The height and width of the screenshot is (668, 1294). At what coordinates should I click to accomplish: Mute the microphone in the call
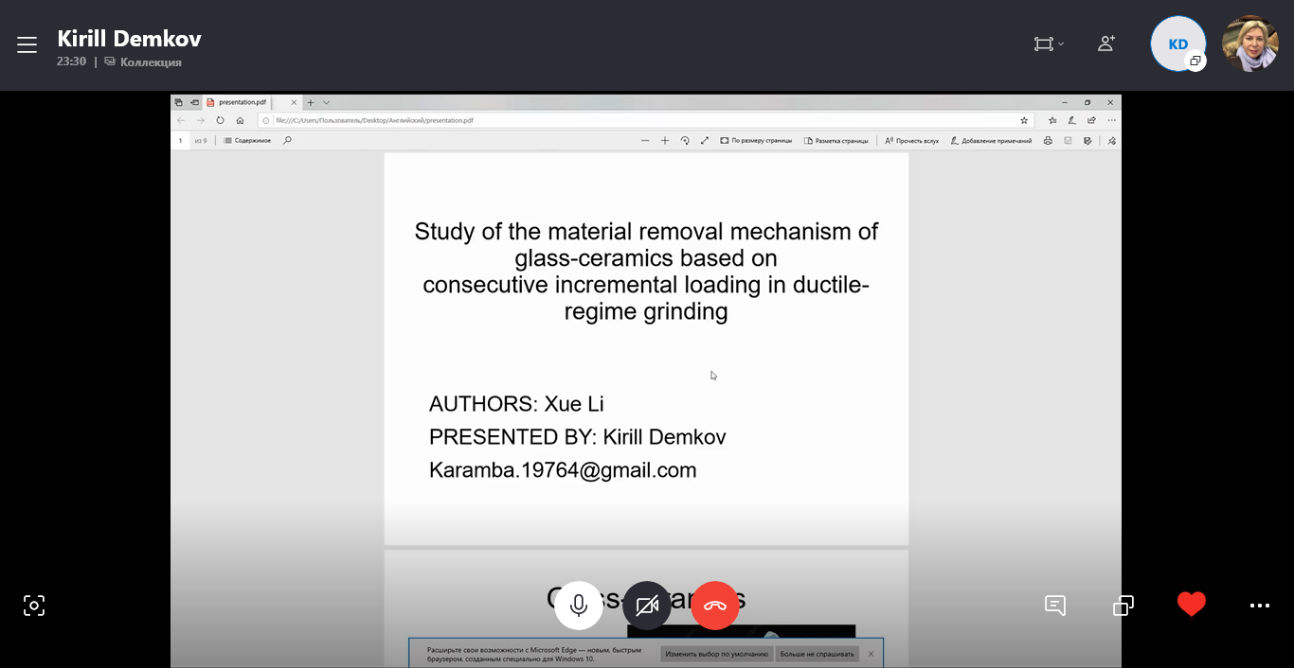click(x=579, y=606)
